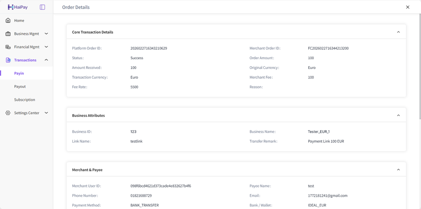Collapse the Transactions menu chevron
Image resolution: width=421 pixels, height=209 pixels.
46,60
